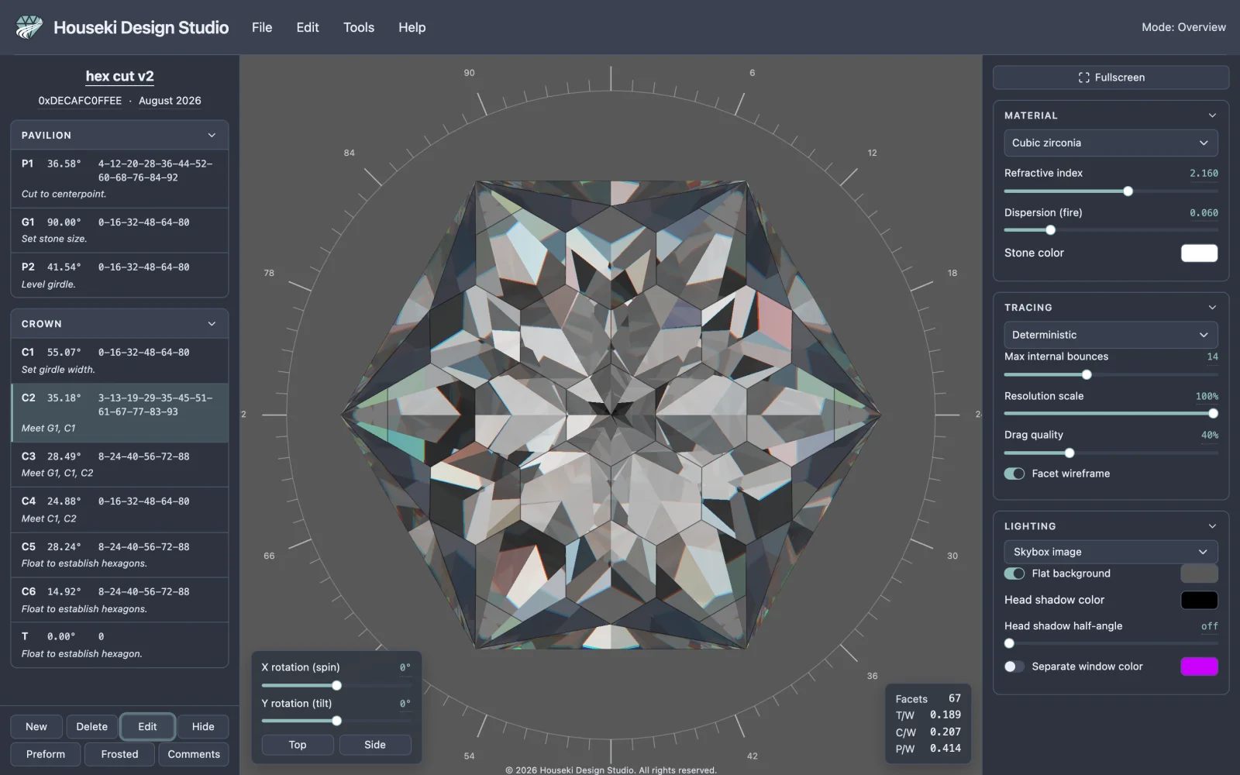Select the C2 35.18° crown facet row
The height and width of the screenshot is (775, 1240).
(119, 412)
